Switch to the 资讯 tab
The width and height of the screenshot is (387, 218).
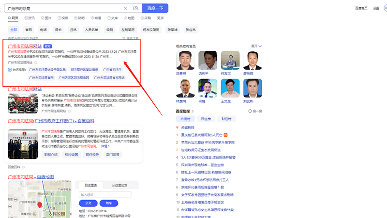[x=30, y=18]
